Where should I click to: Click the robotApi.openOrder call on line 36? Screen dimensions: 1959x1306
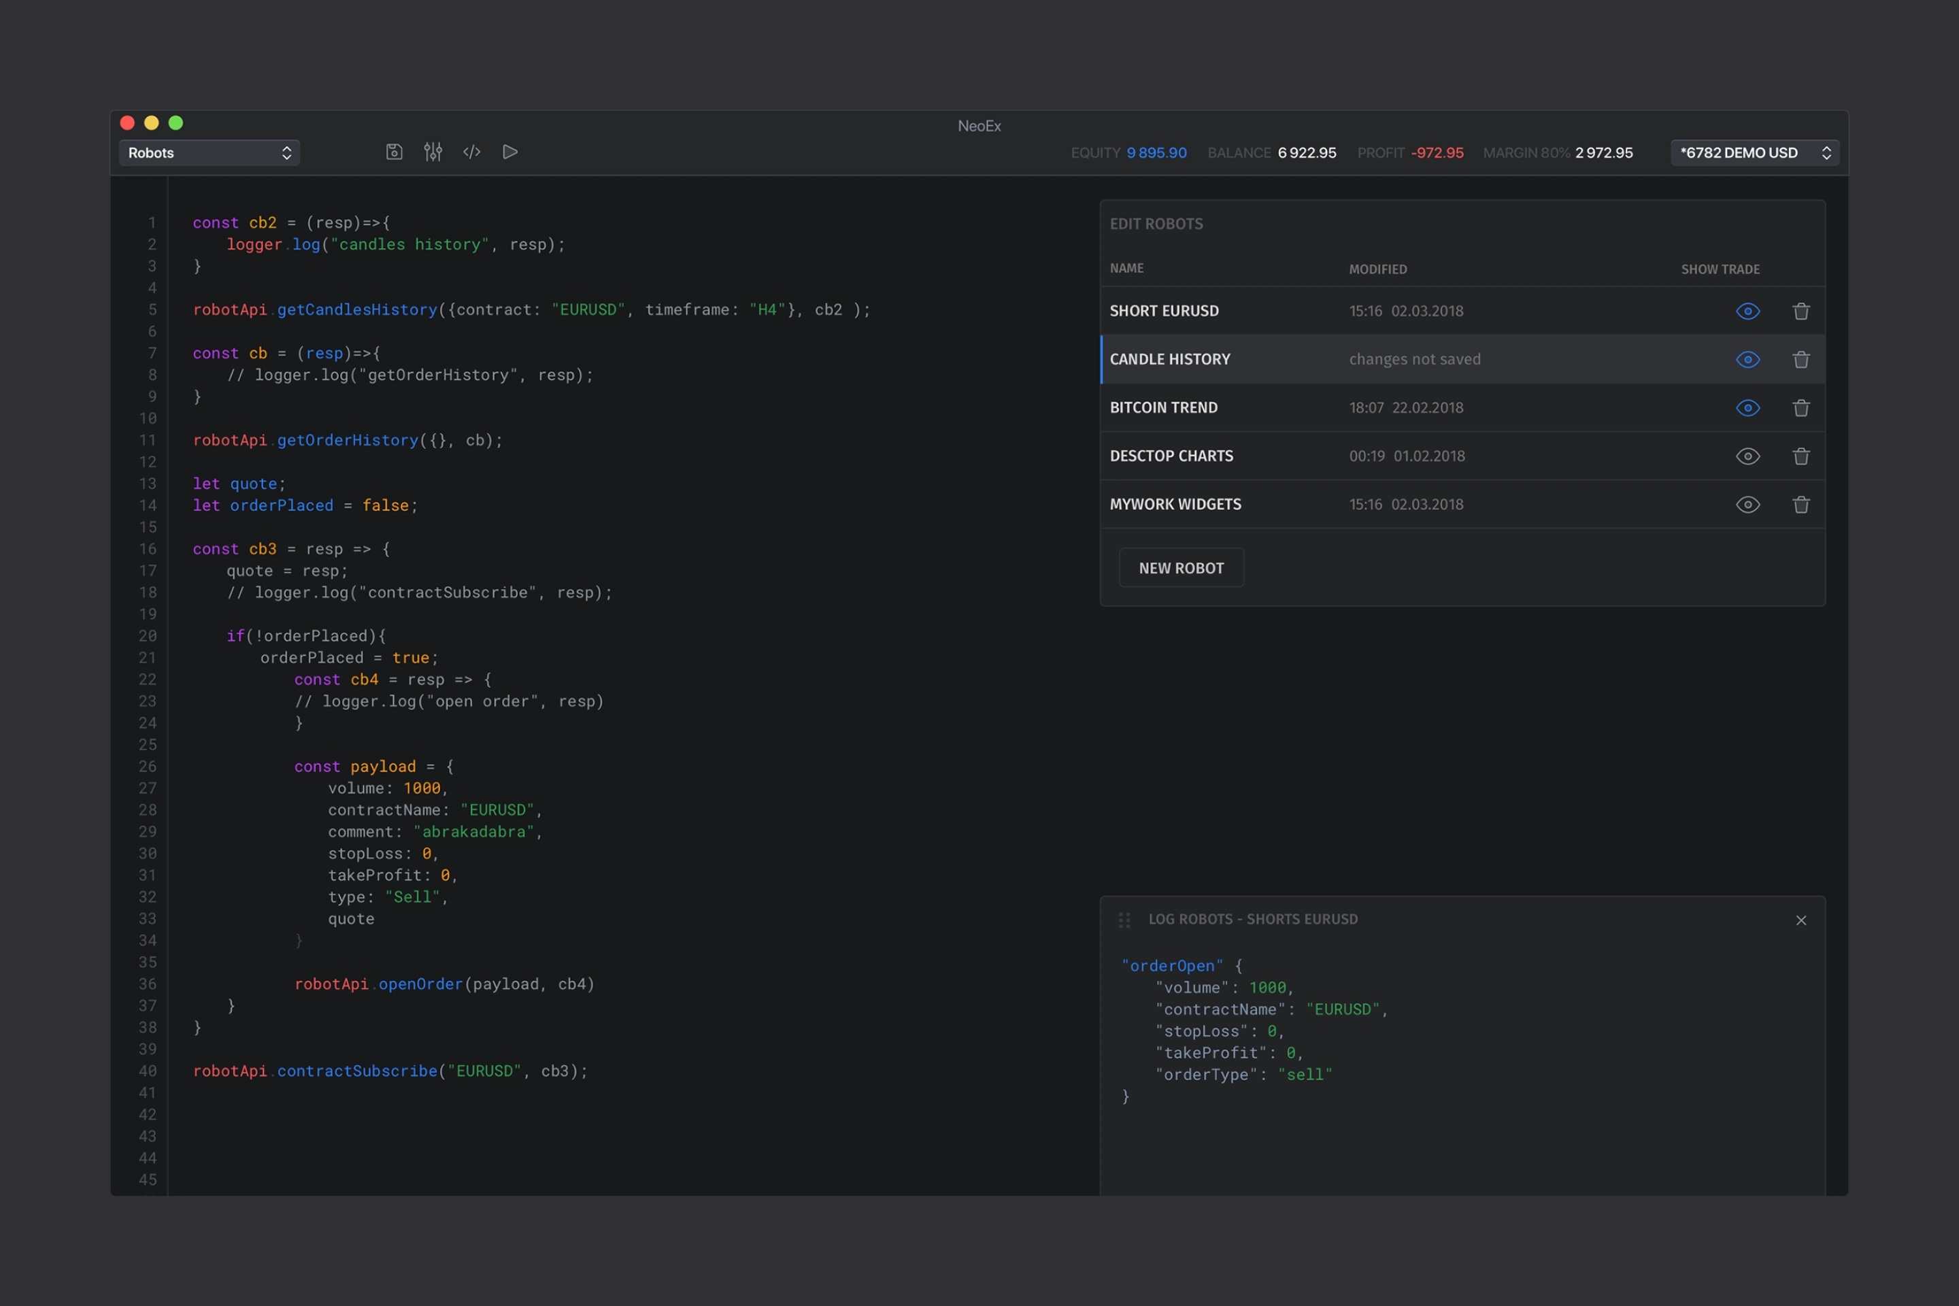click(x=444, y=984)
